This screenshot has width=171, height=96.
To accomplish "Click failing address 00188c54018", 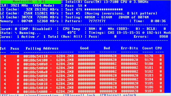I will pos(35,84).
